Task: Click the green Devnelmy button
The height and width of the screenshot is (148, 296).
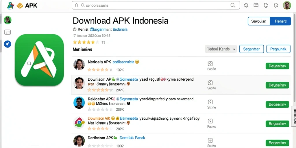Action: point(277,66)
